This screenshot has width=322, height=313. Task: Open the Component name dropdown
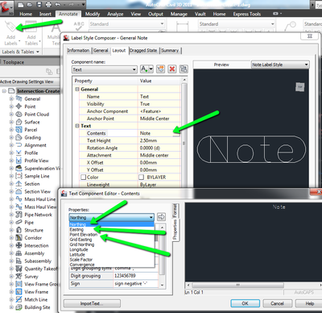point(105,69)
